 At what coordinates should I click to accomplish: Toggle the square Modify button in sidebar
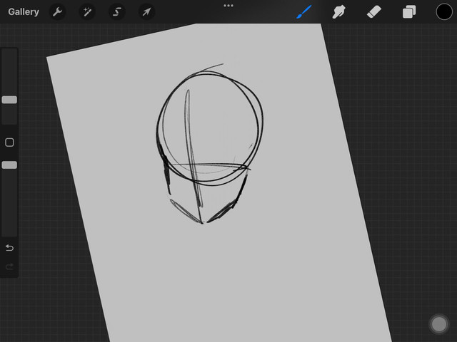pos(9,142)
